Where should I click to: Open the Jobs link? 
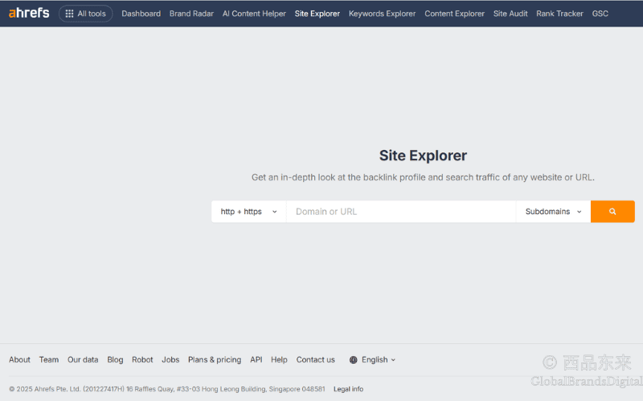[170, 359]
